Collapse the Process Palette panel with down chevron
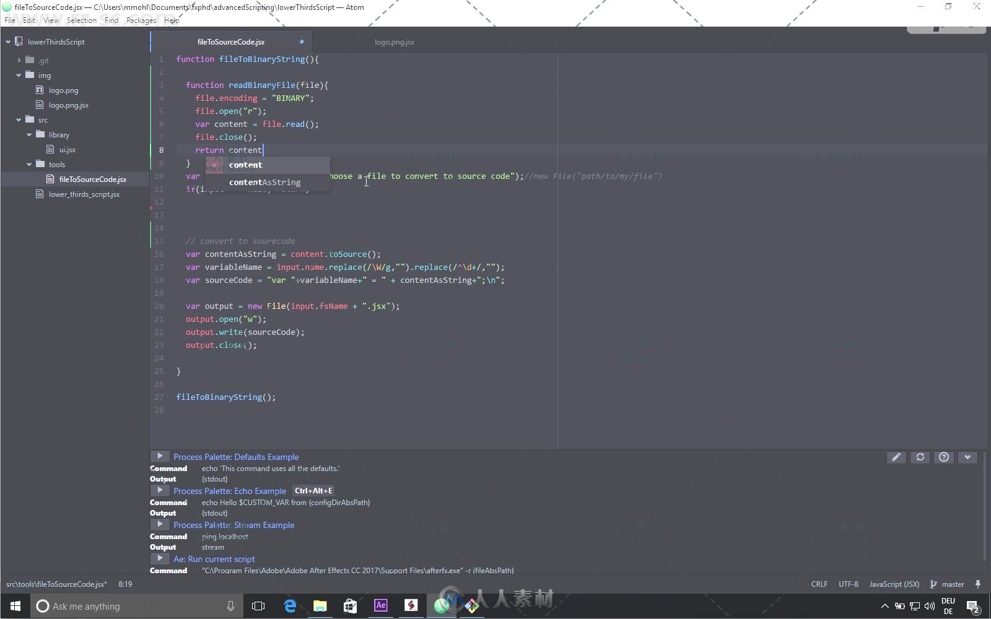This screenshot has width=991, height=619. (967, 457)
